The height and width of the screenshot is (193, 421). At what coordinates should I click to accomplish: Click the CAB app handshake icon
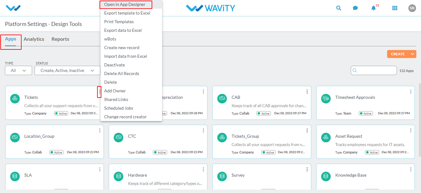click(x=222, y=99)
